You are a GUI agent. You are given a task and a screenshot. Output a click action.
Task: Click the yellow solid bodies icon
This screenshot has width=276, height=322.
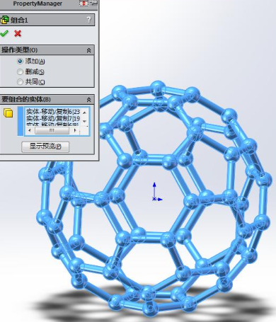8,113
